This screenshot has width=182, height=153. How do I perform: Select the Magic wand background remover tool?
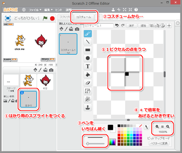pyautogui.click(x=88, y=99)
